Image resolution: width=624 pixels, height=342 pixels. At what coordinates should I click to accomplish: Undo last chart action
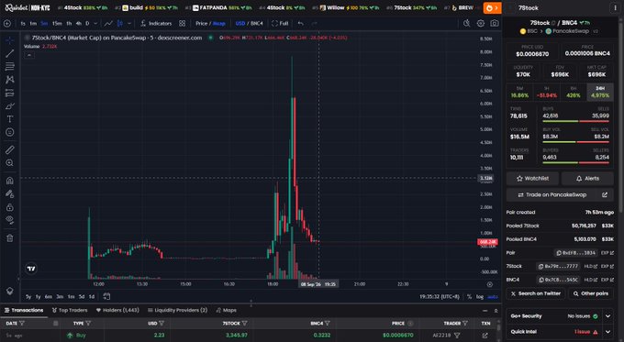[300, 24]
